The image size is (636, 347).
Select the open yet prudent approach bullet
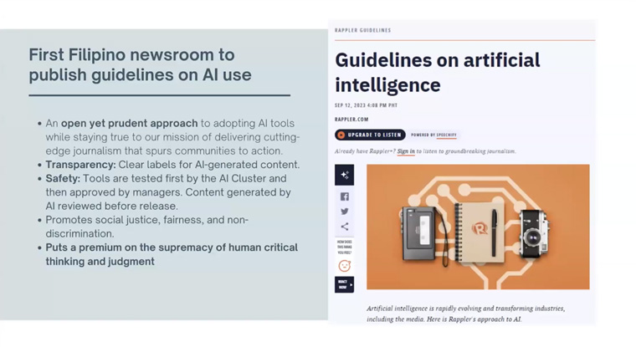[172, 137]
